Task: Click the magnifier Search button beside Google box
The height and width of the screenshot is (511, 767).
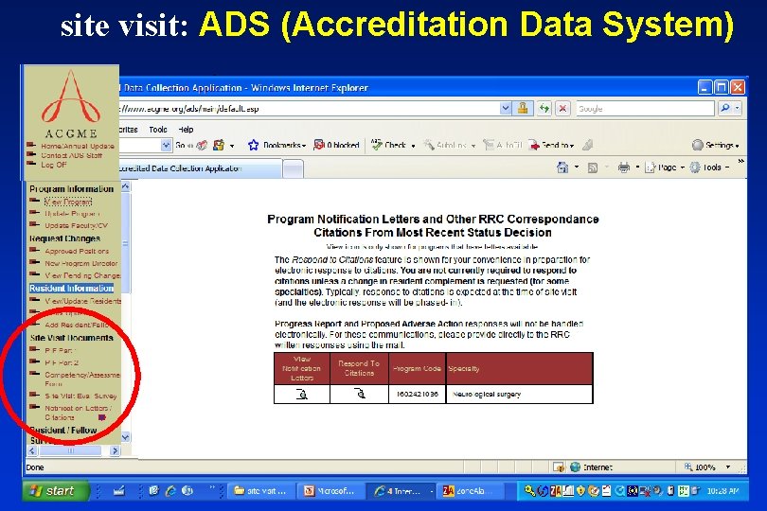Action: pos(725,108)
